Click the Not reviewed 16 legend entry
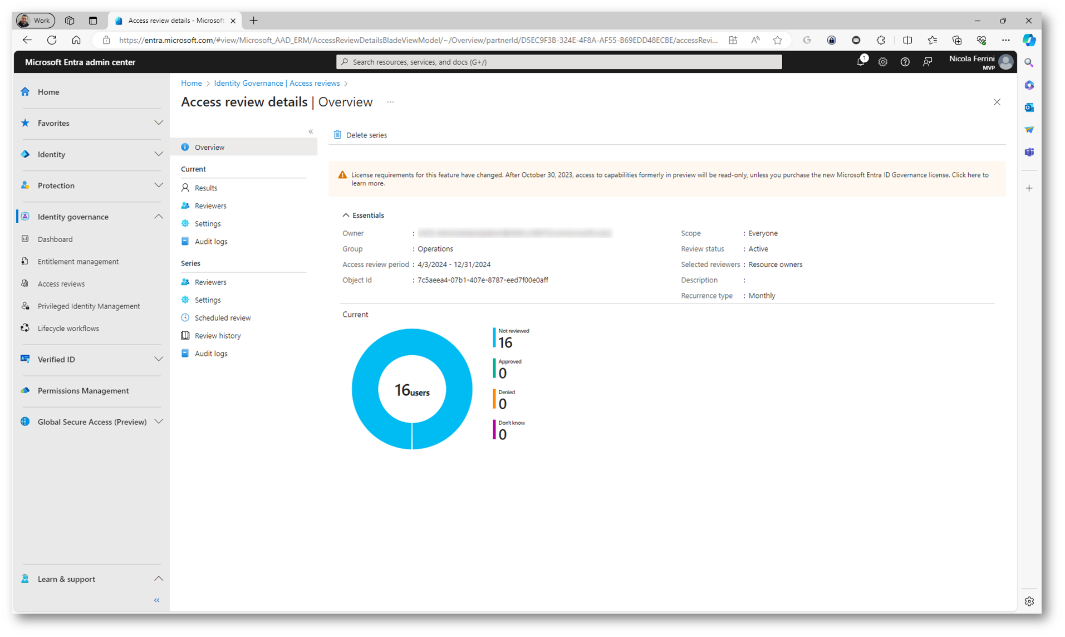Screen dimensions: 1065x637 click(512, 339)
